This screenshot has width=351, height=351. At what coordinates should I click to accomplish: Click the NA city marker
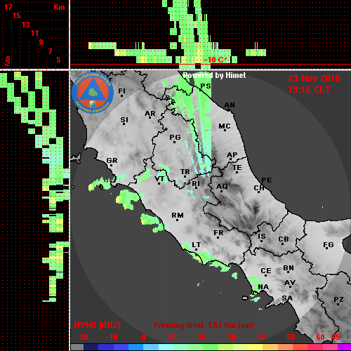[x=260, y=291]
